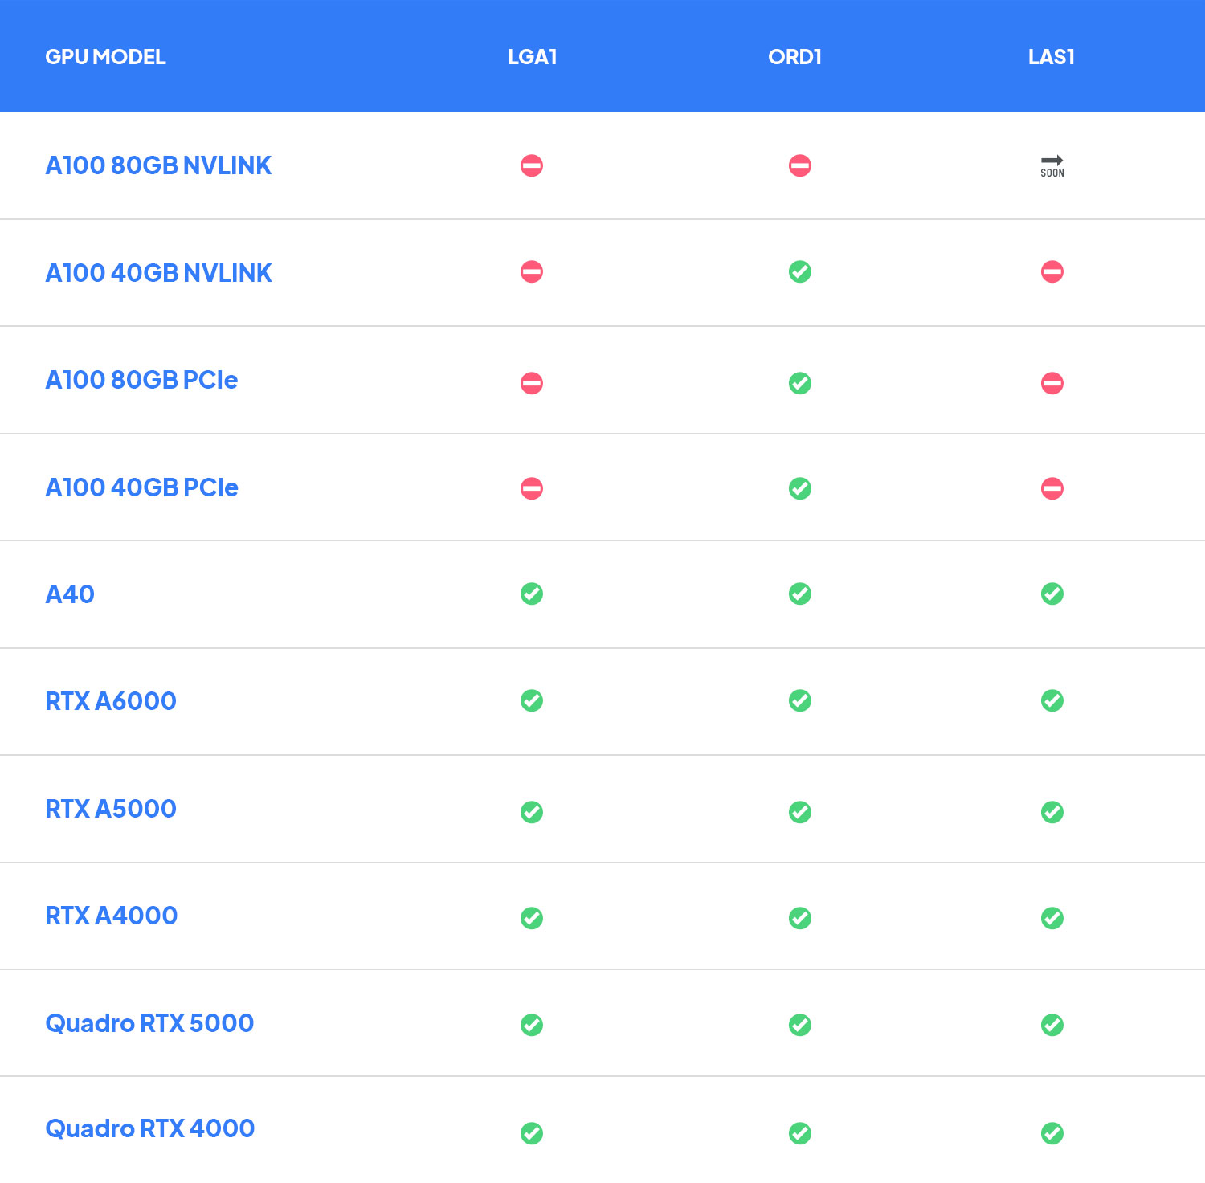Viewport: 1205px width, 1183px height.
Task: Click the ORD1 column header
Action: pyautogui.click(x=794, y=57)
